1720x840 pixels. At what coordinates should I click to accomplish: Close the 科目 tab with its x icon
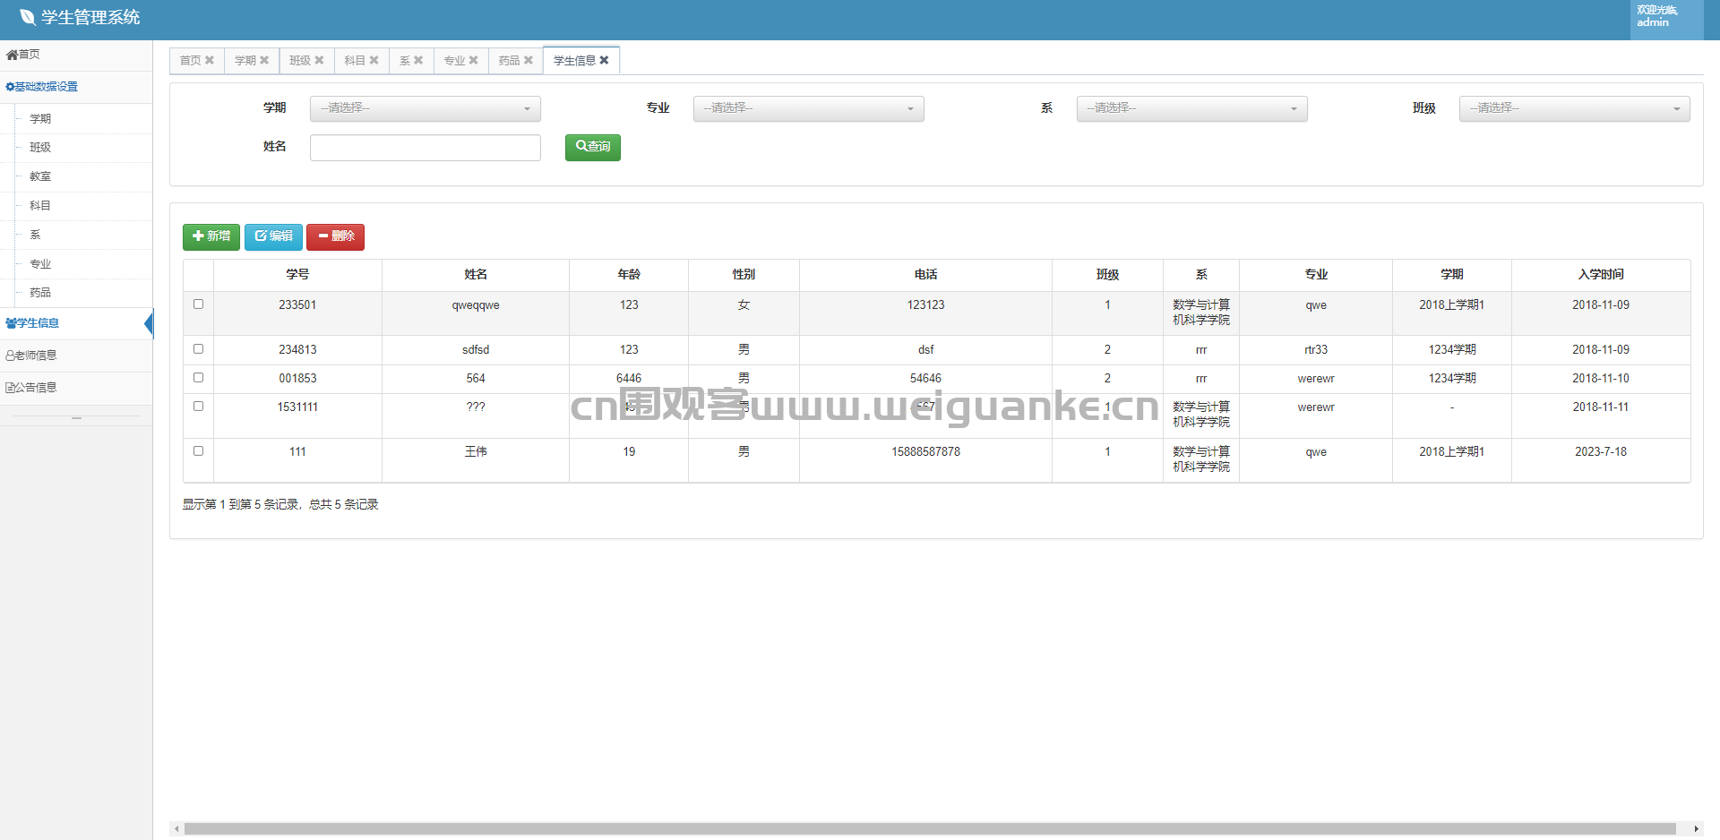[x=374, y=60]
